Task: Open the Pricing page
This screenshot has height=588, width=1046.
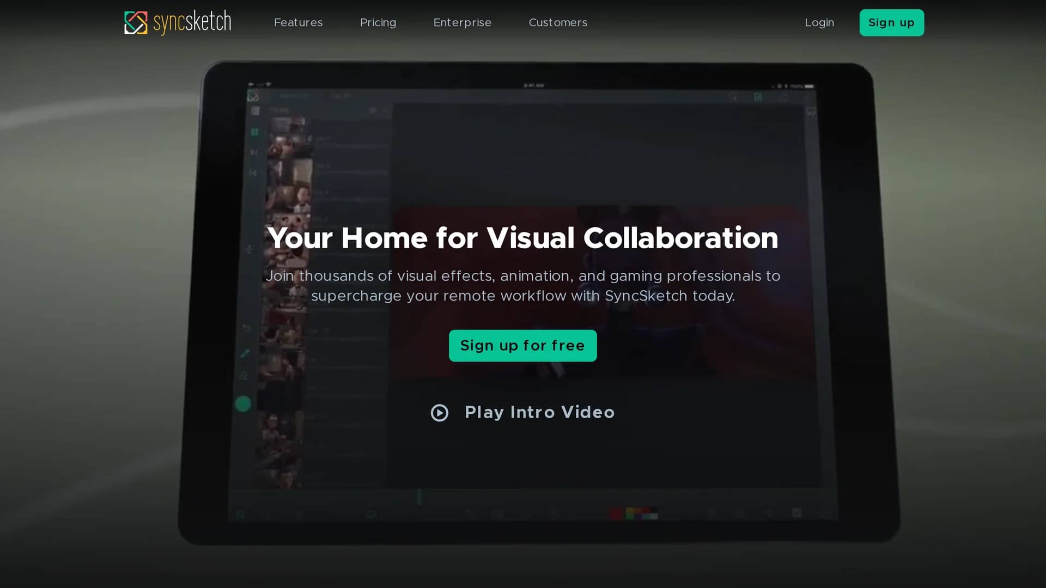Action: click(x=378, y=23)
